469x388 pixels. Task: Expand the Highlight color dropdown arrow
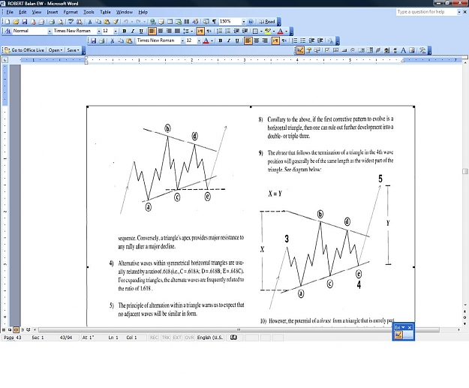click(x=274, y=31)
